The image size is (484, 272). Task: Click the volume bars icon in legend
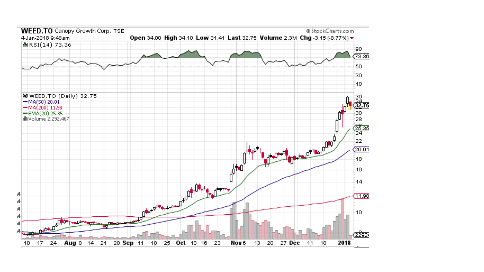pos(25,119)
